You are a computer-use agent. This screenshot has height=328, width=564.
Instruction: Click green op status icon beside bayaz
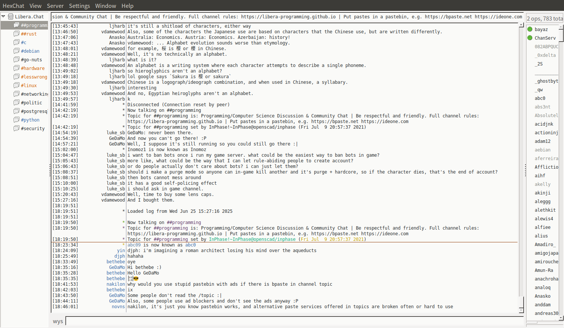tap(530, 29)
